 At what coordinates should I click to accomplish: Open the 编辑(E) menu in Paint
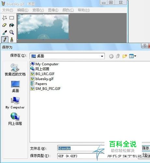[x=23, y=10]
